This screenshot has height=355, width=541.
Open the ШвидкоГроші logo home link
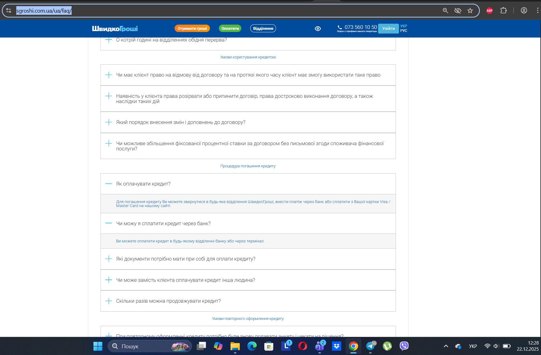[x=115, y=29]
